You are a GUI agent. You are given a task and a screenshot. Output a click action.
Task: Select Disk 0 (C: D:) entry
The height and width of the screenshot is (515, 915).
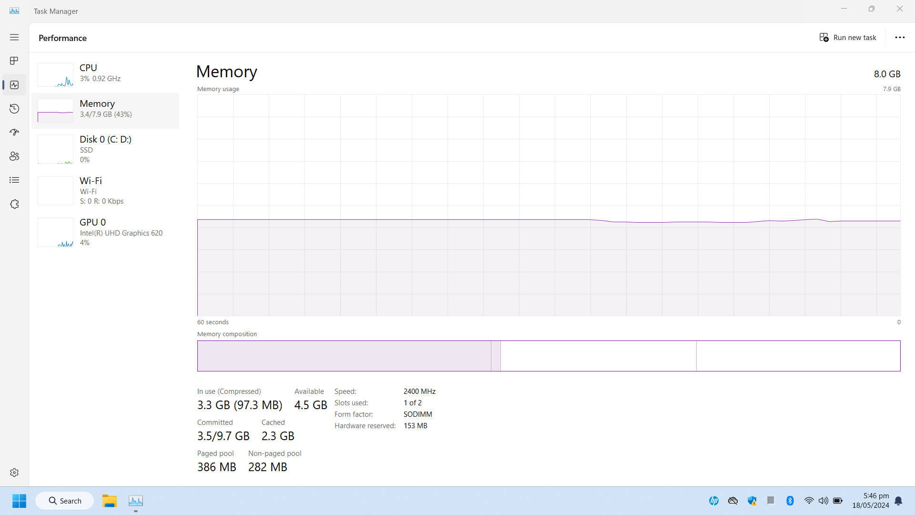click(105, 149)
